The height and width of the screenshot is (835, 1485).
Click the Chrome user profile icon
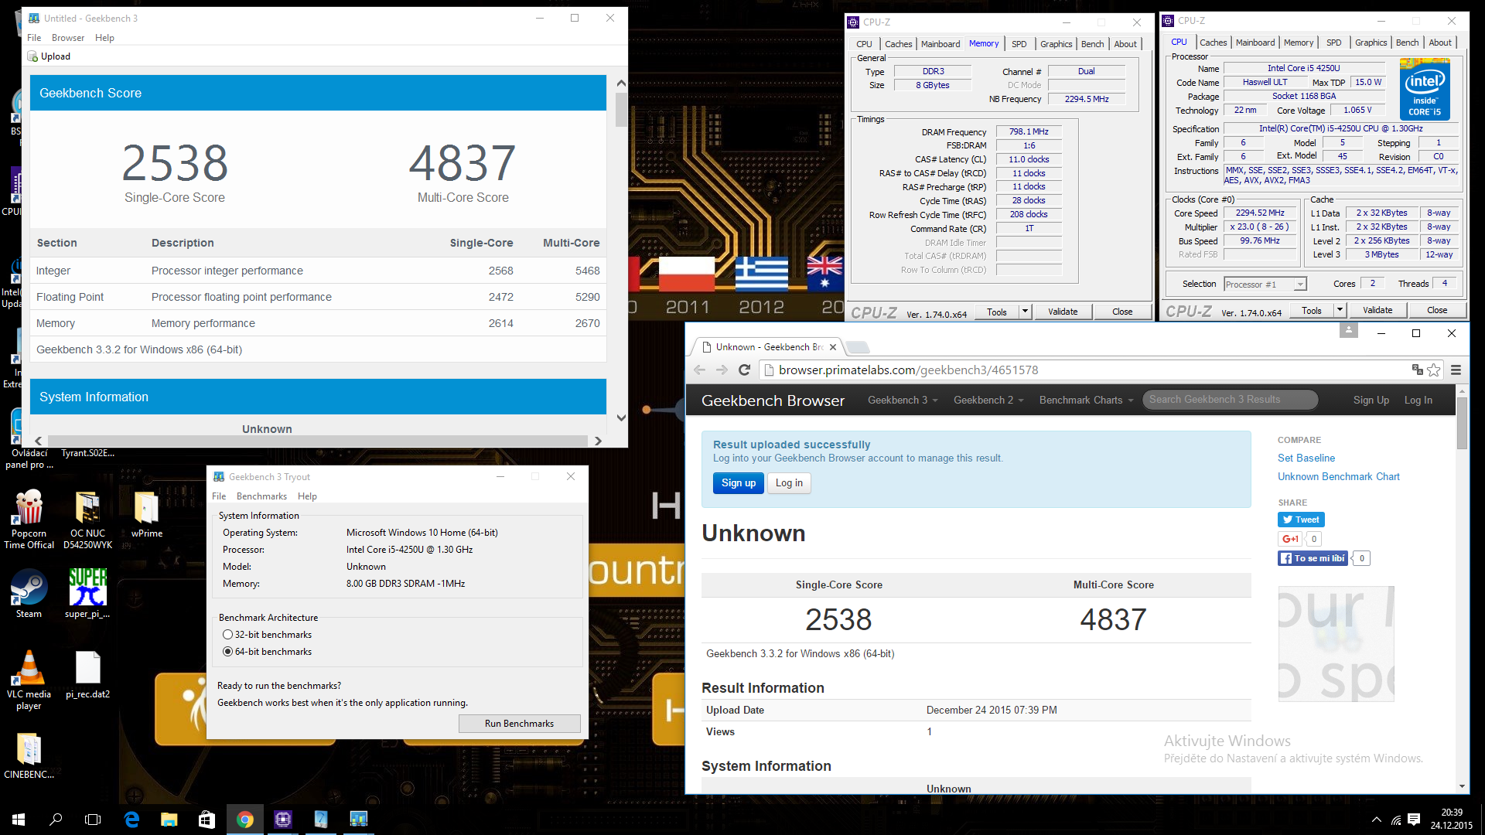coord(1349,330)
